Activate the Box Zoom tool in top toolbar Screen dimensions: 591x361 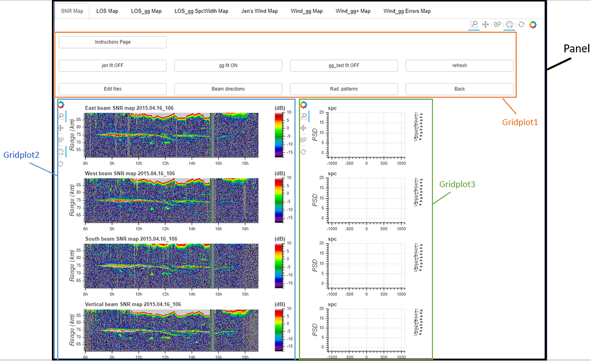[474, 24]
